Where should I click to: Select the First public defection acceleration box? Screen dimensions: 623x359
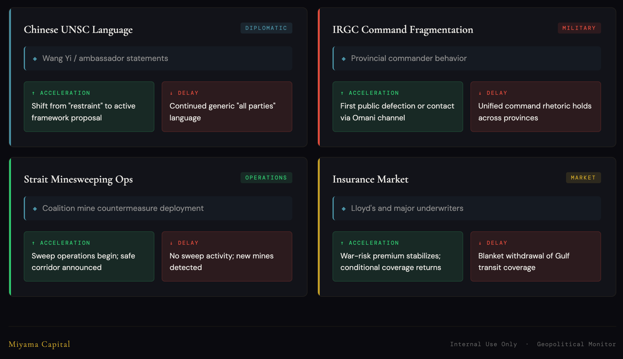(x=397, y=107)
